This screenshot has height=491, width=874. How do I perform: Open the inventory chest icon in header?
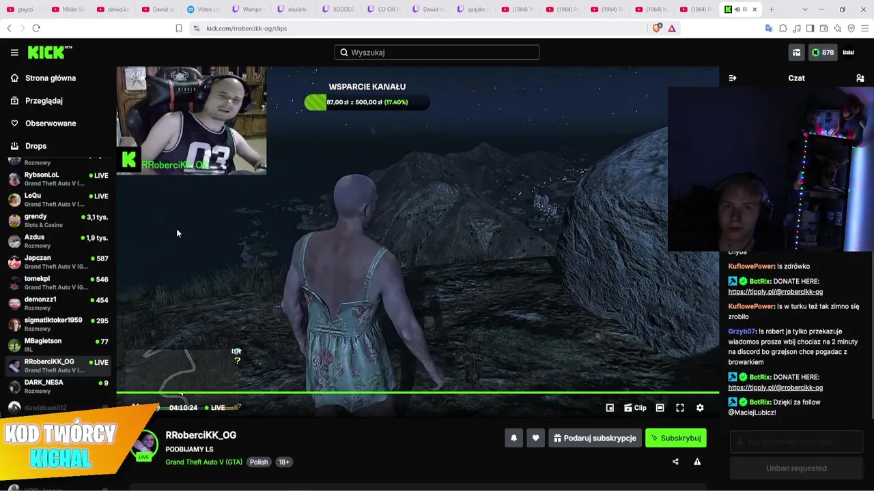pos(796,53)
